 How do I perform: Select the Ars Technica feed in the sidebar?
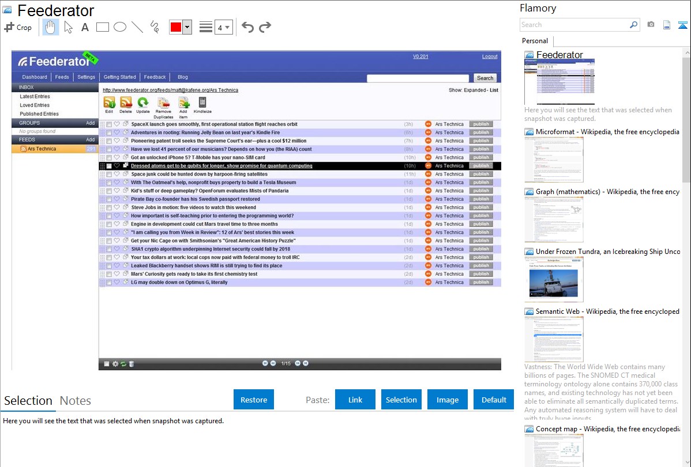click(x=55, y=149)
